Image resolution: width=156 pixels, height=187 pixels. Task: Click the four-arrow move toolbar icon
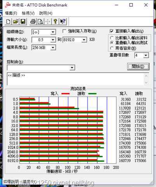pyautogui.click(x=48, y=21)
